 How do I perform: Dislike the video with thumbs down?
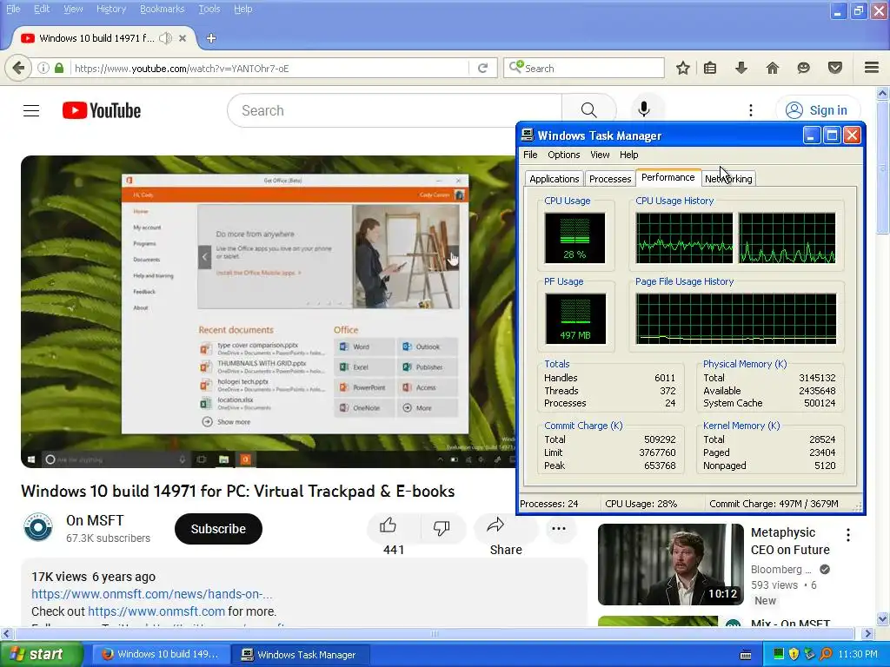[x=442, y=528]
